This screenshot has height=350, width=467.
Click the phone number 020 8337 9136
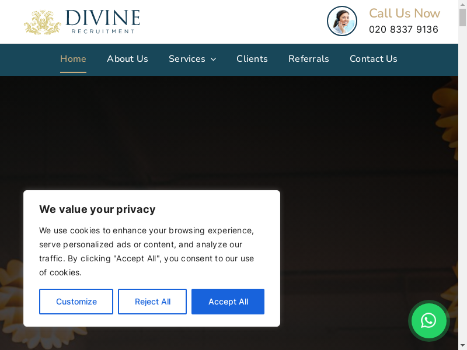(403, 30)
